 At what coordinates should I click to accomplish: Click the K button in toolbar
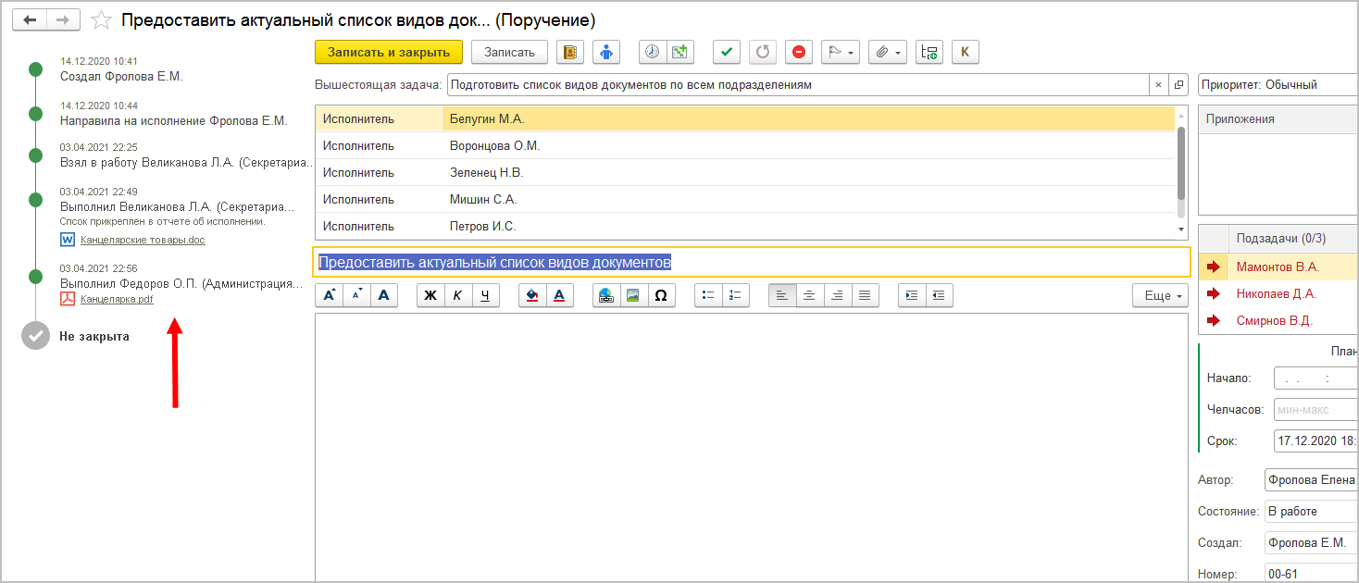(x=966, y=52)
